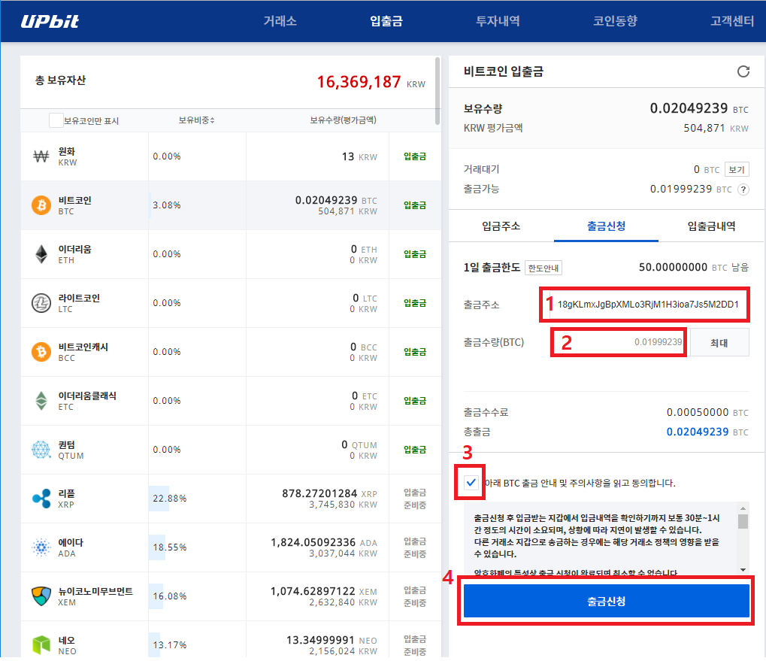
Task: Open the 투자내역 menu
Action: pyautogui.click(x=498, y=21)
